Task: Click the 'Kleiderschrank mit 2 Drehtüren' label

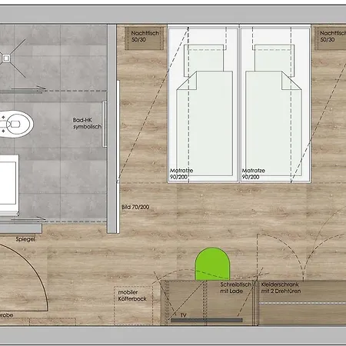Action: tap(281, 288)
